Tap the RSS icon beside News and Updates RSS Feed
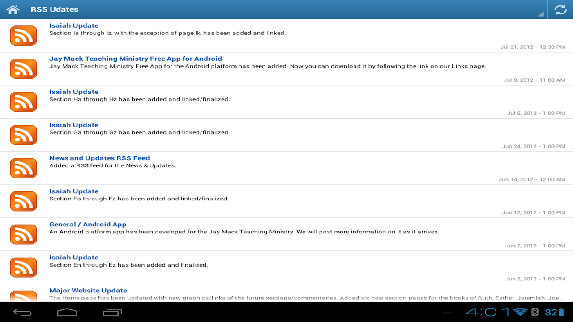This screenshot has width=573, height=322. 23,168
